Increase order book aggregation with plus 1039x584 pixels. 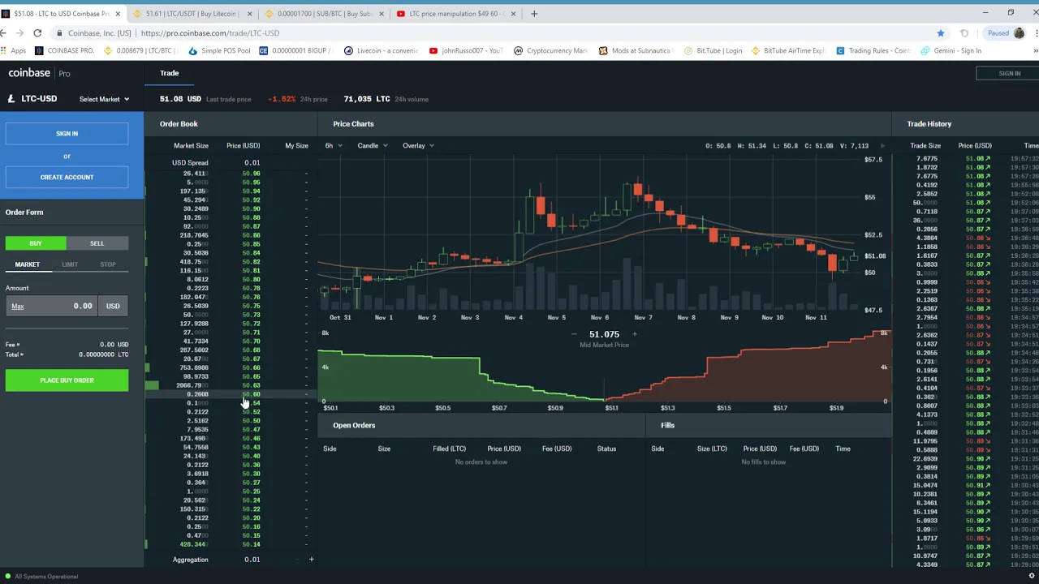point(311,560)
